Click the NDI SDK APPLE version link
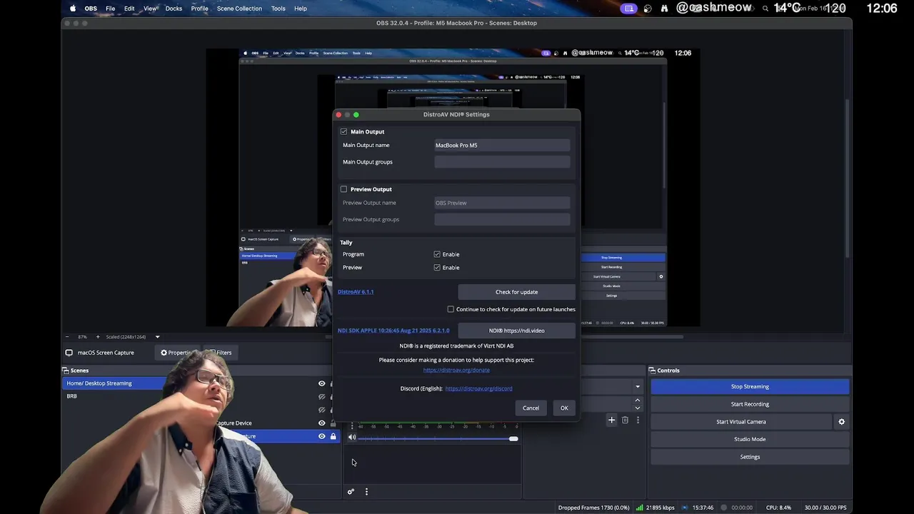This screenshot has width=914, height=514. (393, 331)
